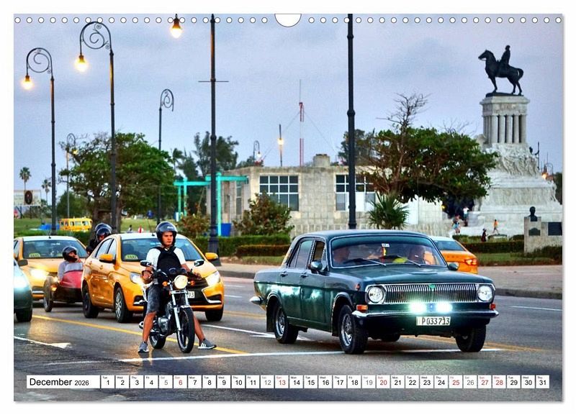
Task: Click the equestrian statue atop the monument
Action: click(501, 69)
